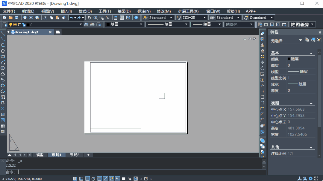
Task: Click the new tab button beside Drawing1.dwg
Action: [58, 32]
